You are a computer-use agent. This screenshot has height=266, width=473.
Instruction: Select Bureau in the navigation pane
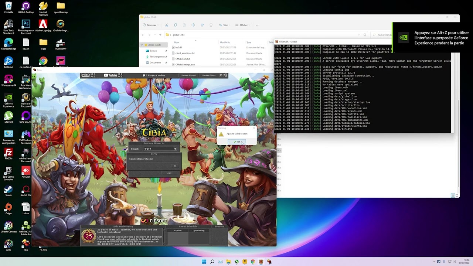click(x=153, y=51)
